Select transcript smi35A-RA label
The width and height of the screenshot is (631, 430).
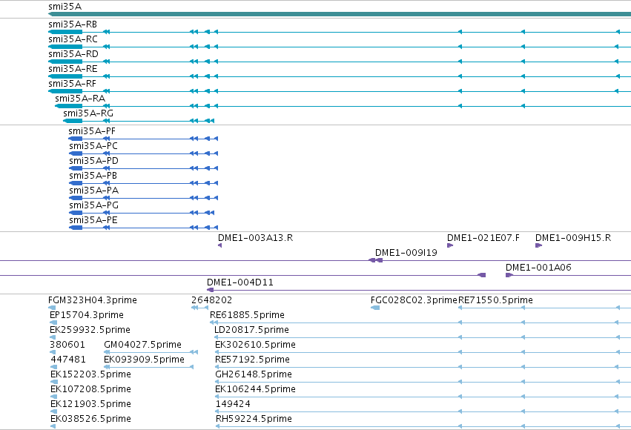[80, 99]
